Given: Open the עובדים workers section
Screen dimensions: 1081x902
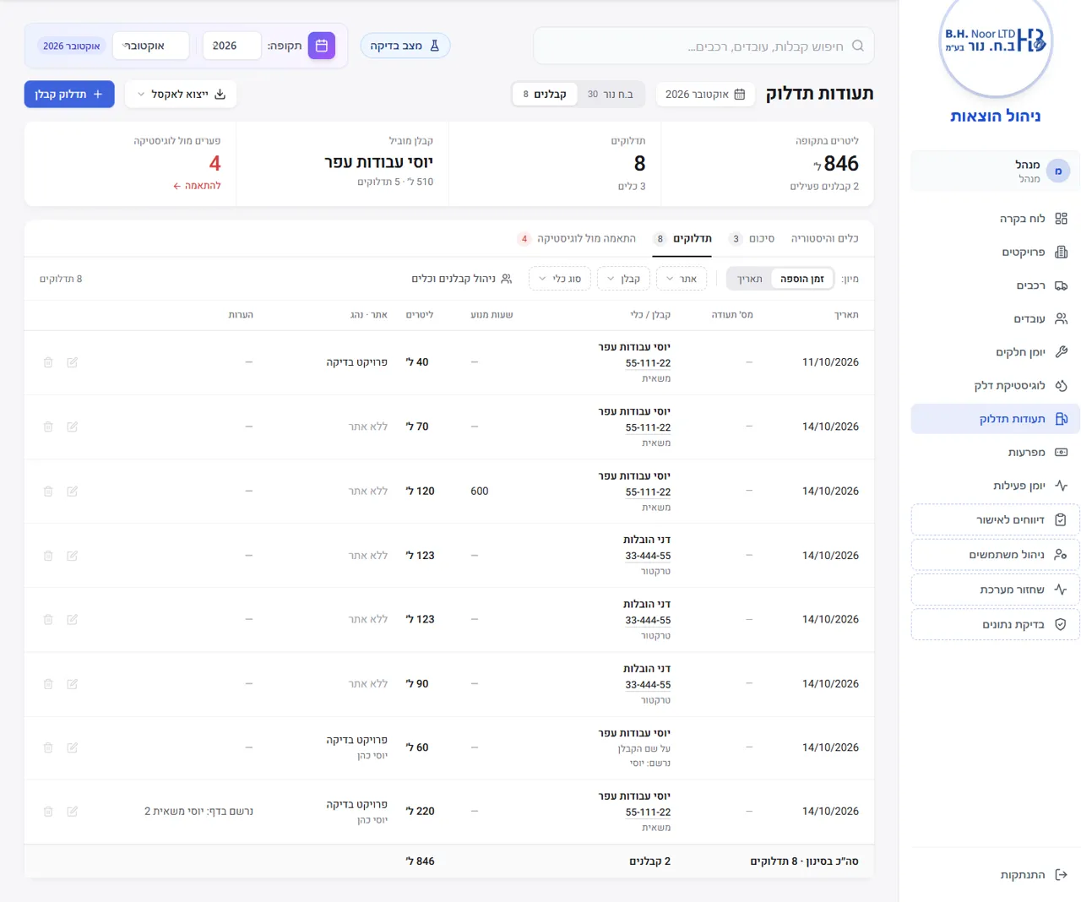Looking at the screenshot, I should coord(995,318).
